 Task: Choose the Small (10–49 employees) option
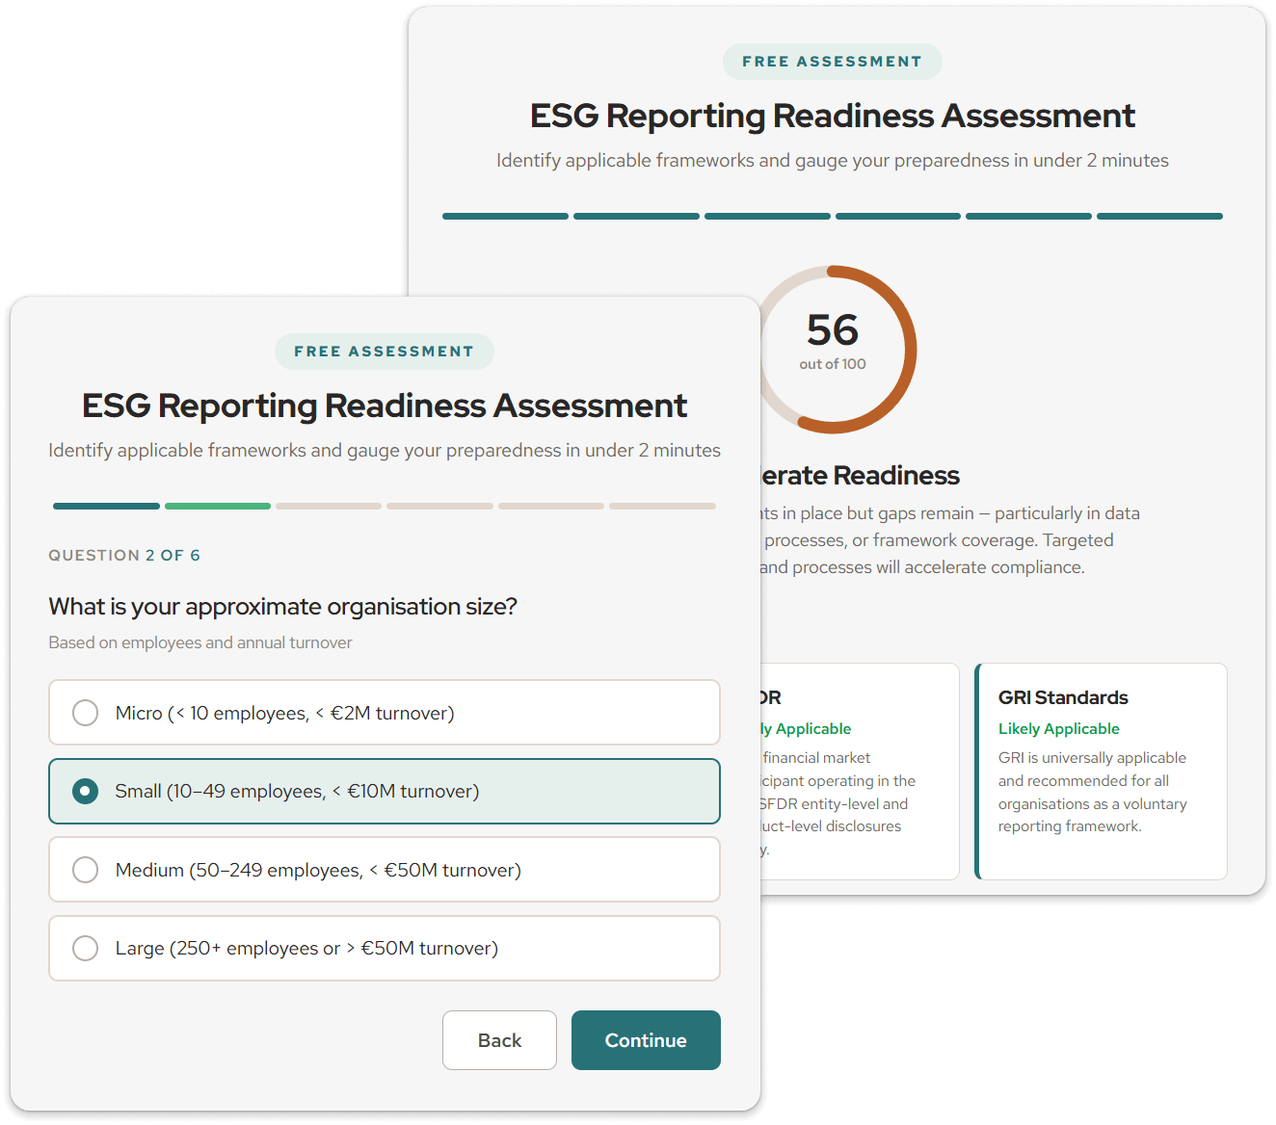(x=86, y=792)
